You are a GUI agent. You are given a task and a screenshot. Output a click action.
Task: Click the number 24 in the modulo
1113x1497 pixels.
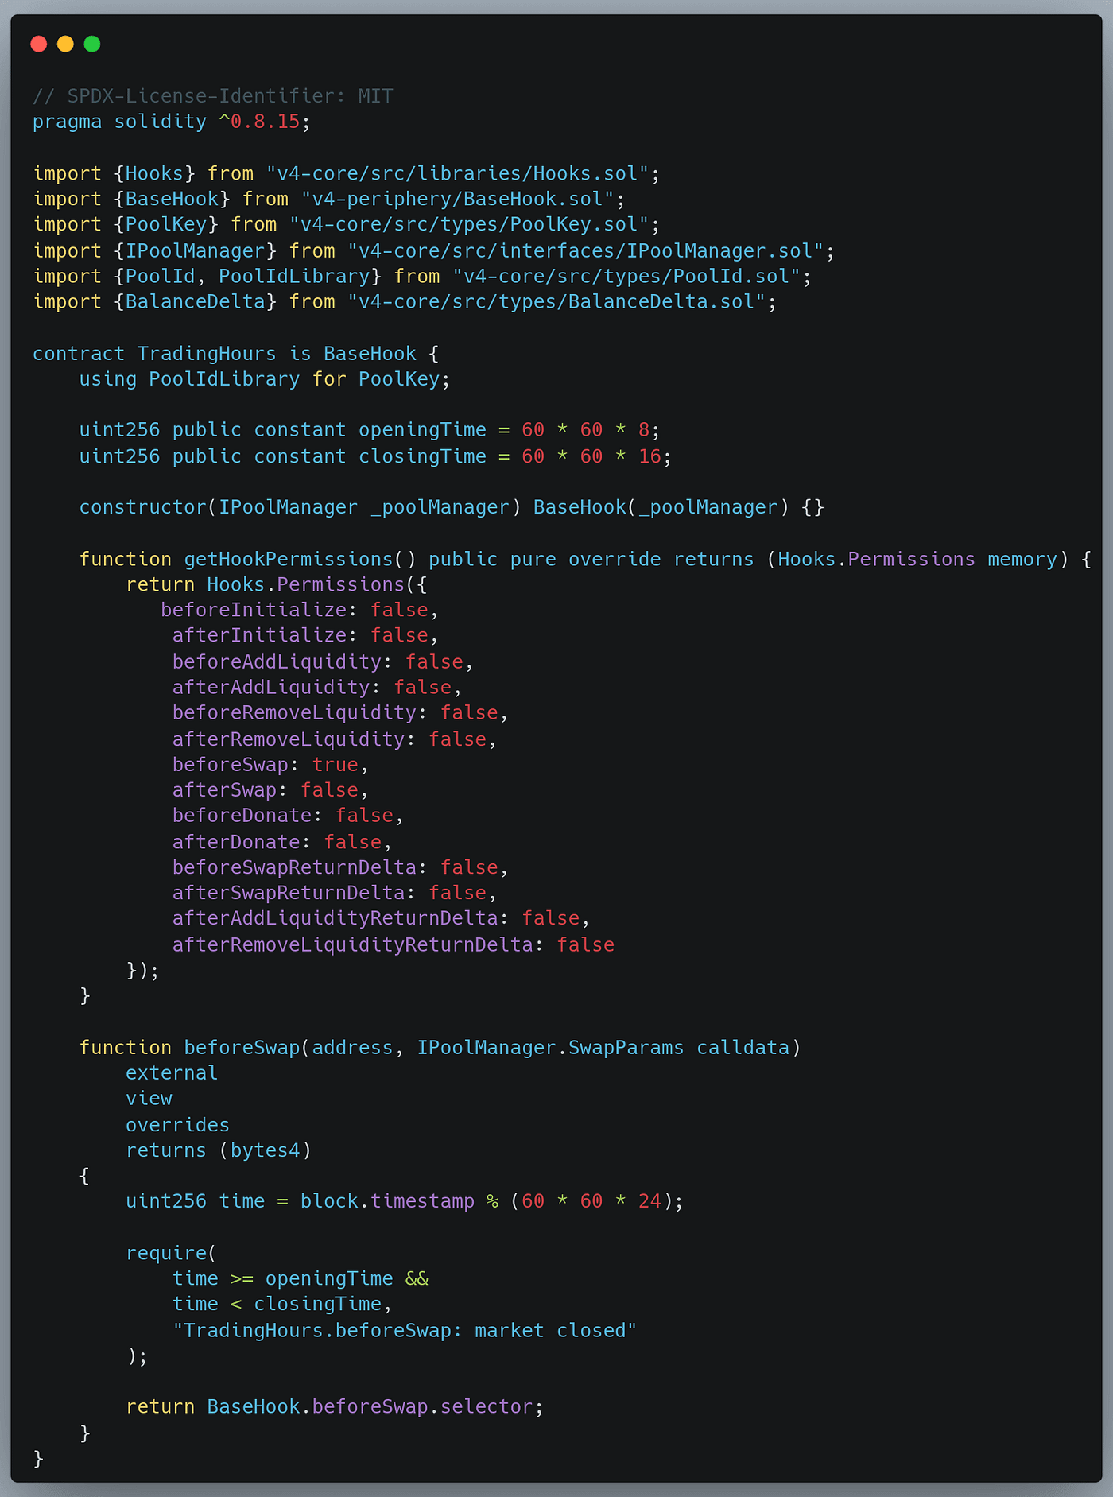pyautogui.click(x=650, y=1201)
